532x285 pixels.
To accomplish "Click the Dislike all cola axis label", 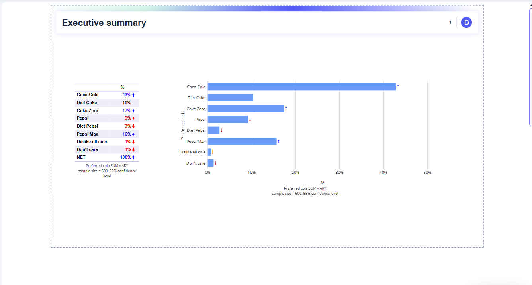I will tap(193, 152).
